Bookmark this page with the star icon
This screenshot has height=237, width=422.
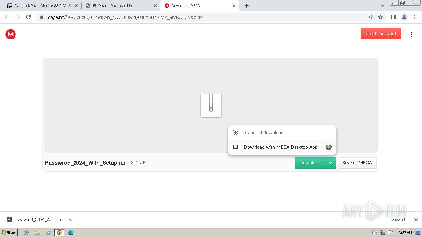coord(380,17)
